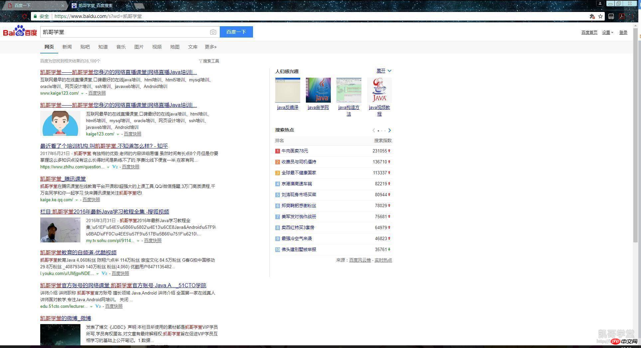Open hot search 最强冷空气来袭
Image resolution: width=641 pixels, height=348 pixels.
click(297, 238)
